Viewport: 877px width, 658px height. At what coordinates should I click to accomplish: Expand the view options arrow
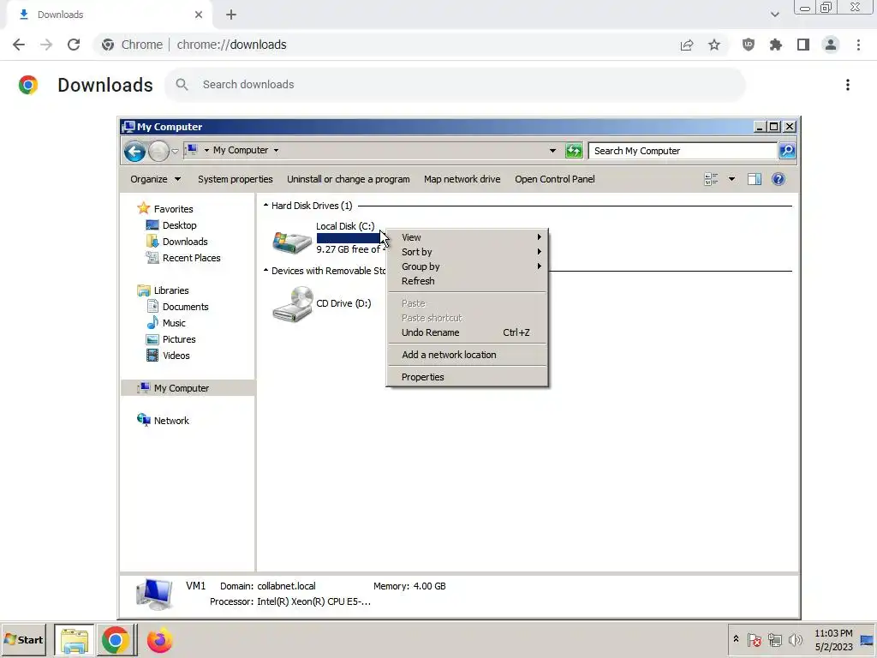click(x=731, y=179)
